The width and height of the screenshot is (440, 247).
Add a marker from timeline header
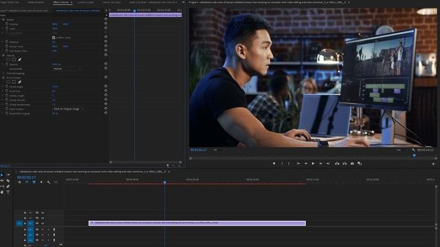(x=41, y=183)
